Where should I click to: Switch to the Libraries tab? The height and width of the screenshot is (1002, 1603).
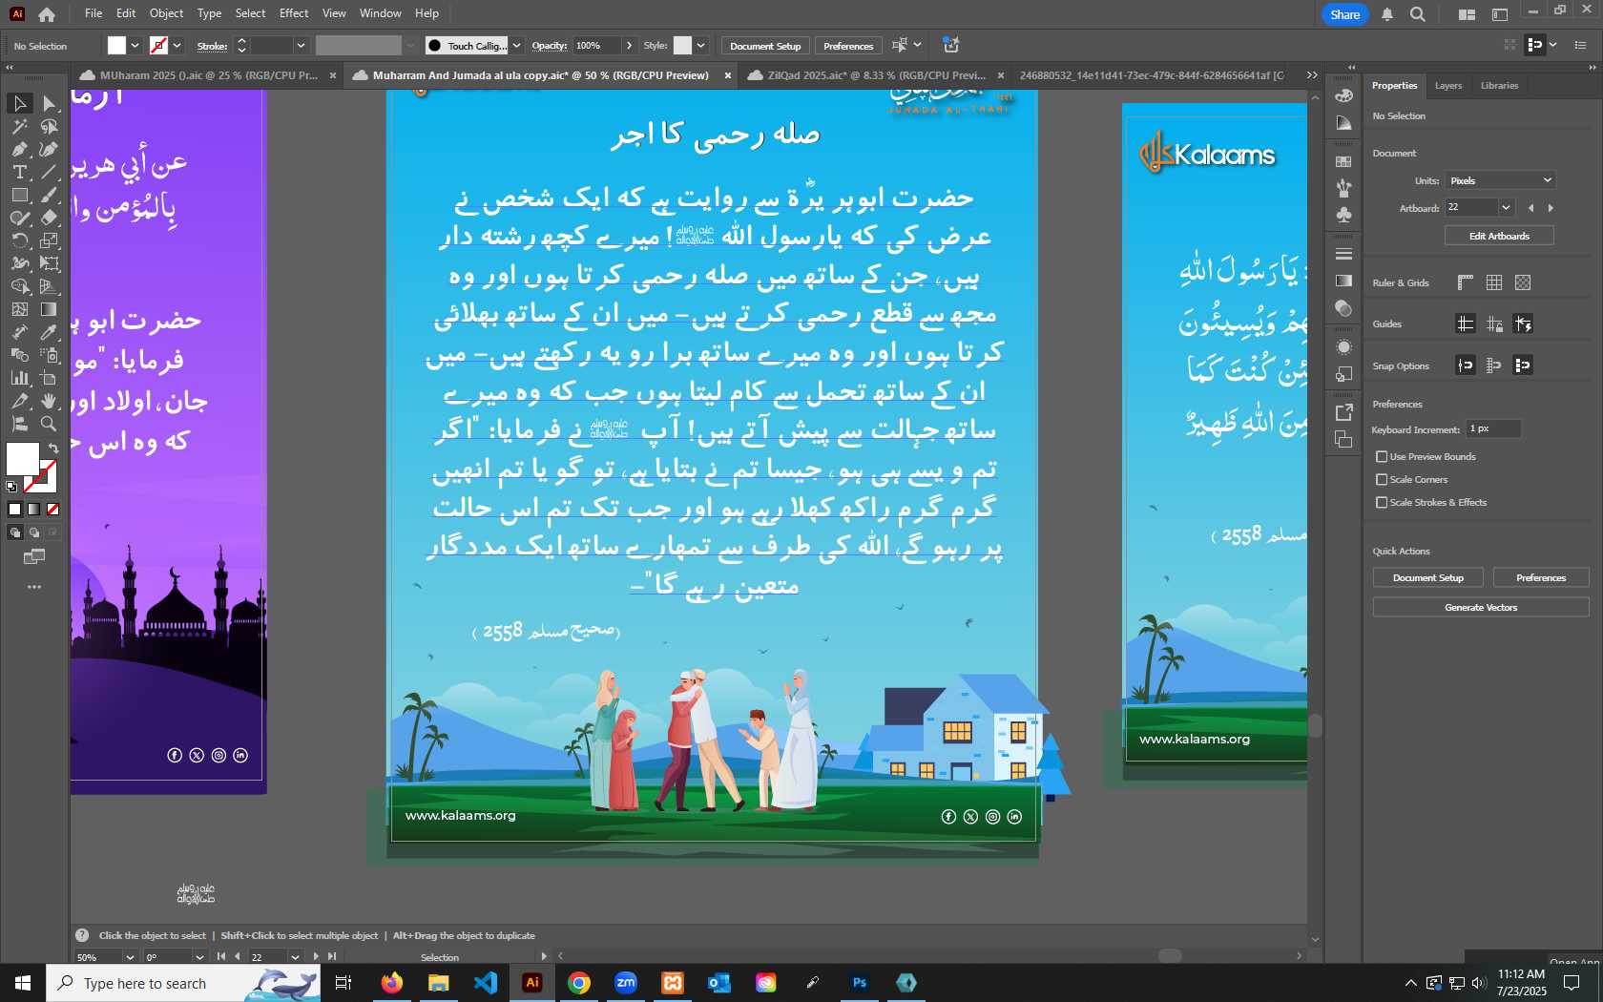point(1499,86)
